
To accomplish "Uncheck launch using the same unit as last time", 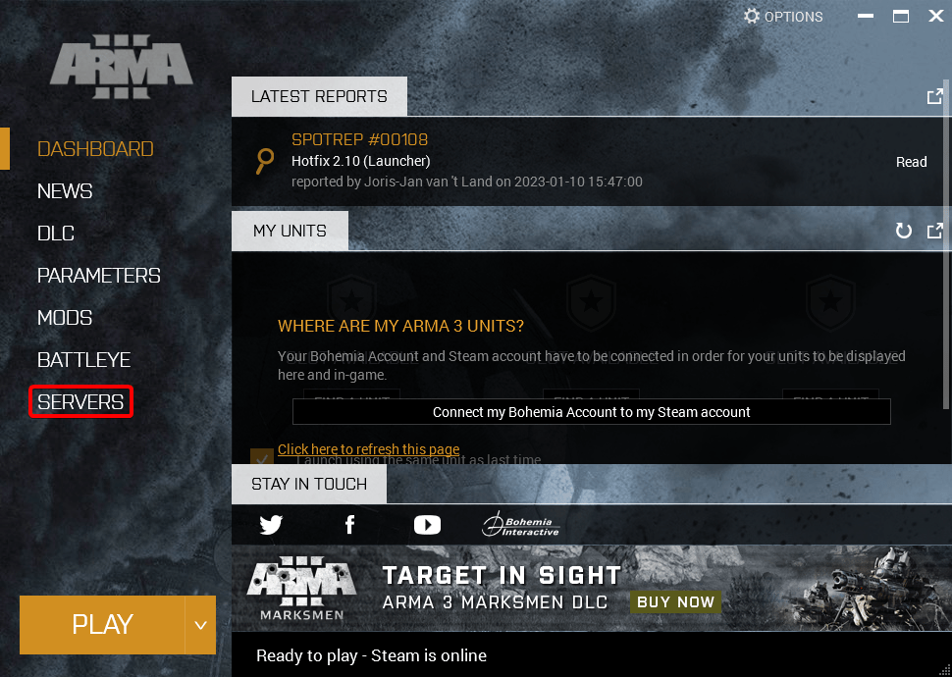I will [x=261, y=458].
